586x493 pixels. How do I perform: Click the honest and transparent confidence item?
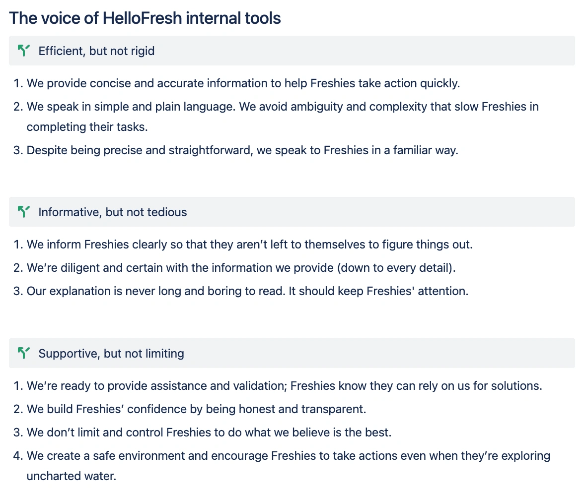(196, 409)
